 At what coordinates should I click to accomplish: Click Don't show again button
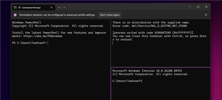pos(110,15)
